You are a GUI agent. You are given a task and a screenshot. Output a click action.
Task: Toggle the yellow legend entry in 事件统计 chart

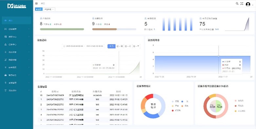click(x=175, y=106)
